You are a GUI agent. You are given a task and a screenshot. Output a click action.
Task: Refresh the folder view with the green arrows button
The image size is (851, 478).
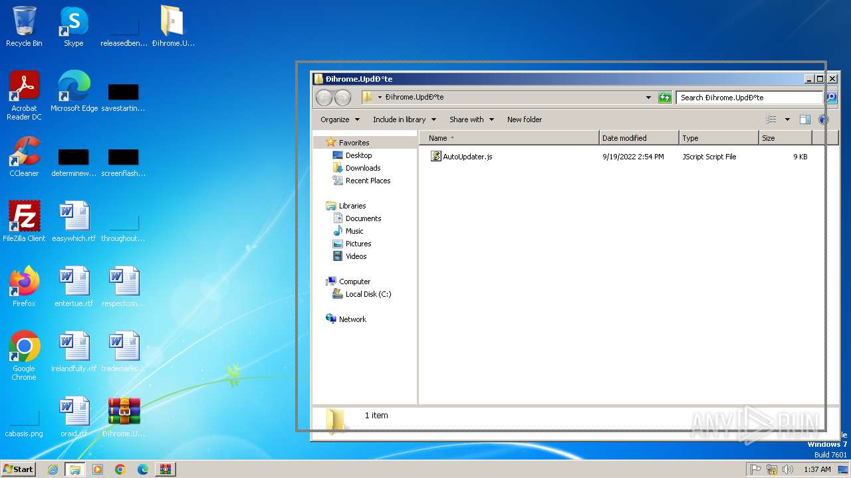(x=665, y=98)
